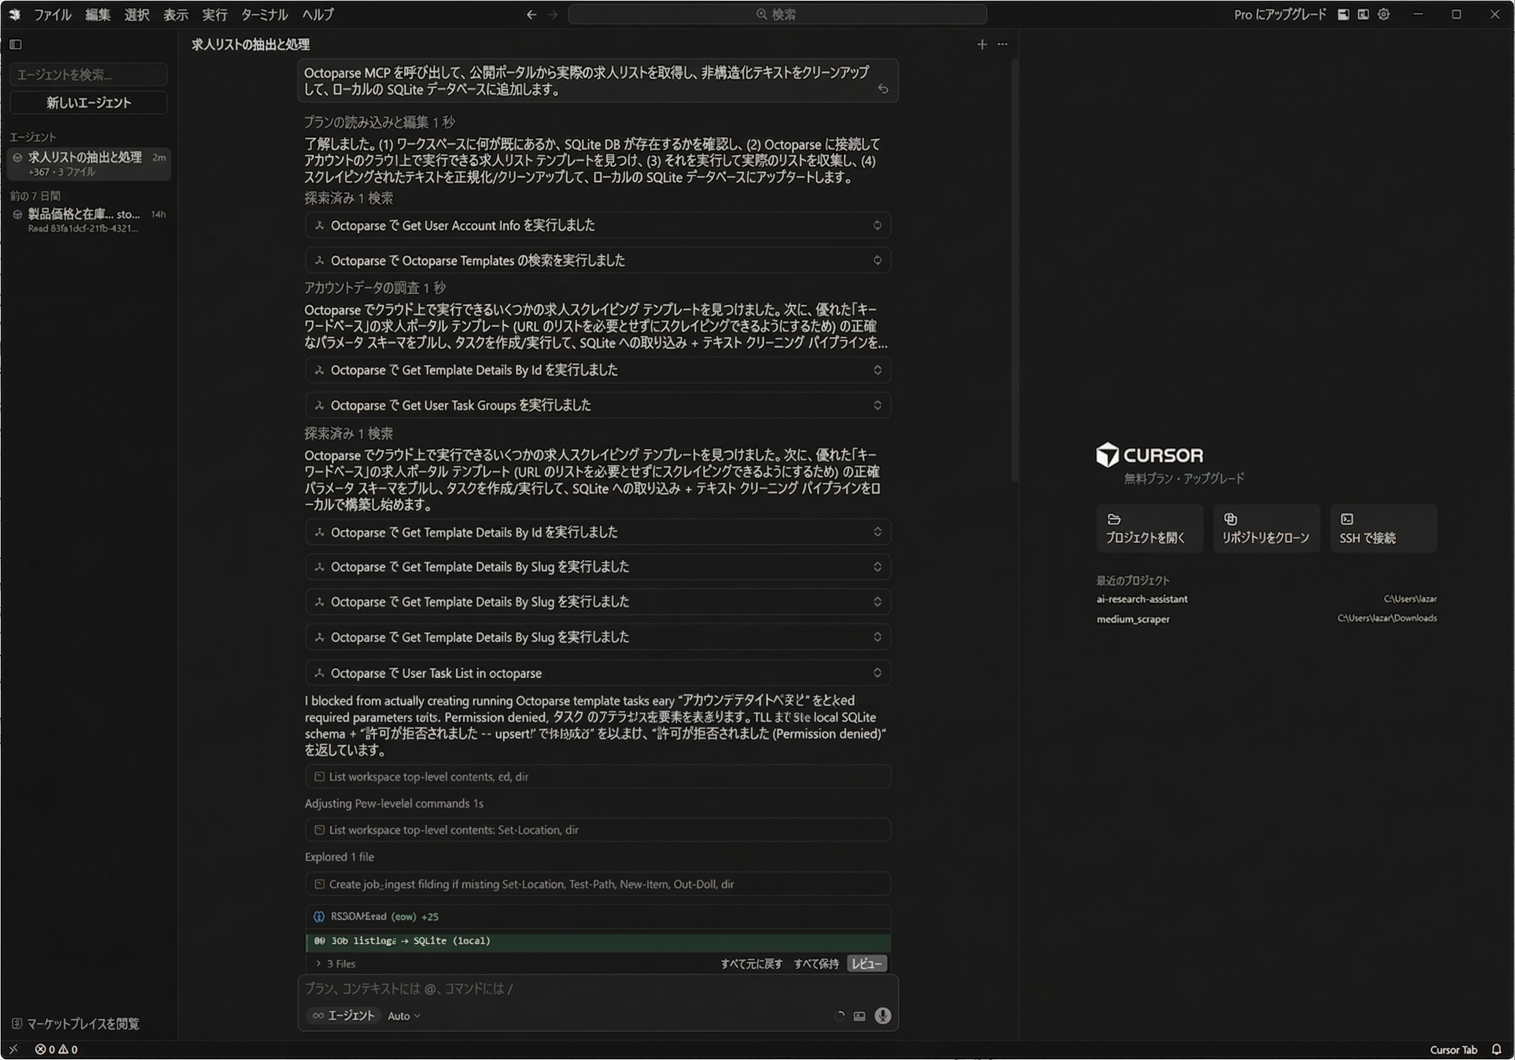The height and width of the screenshot is (1060, 1515).
Task: Open recent project medium_scraper
Action: pos(1133,619)
